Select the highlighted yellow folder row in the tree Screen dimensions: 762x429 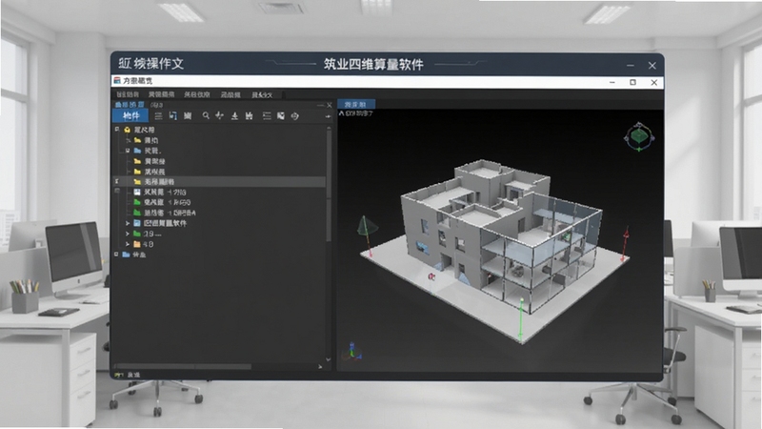click(x=219, y=182)
